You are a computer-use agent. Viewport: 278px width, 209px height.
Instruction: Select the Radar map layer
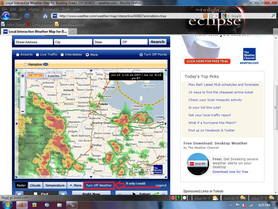[x=21, y=185]
